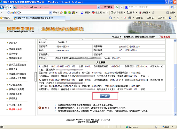Click the red Stop loading icon

[x=121, y=7]
